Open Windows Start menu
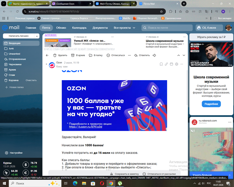The width and height of the screenshot is (234, 187). pyautogui.click(x=4, y=183)
